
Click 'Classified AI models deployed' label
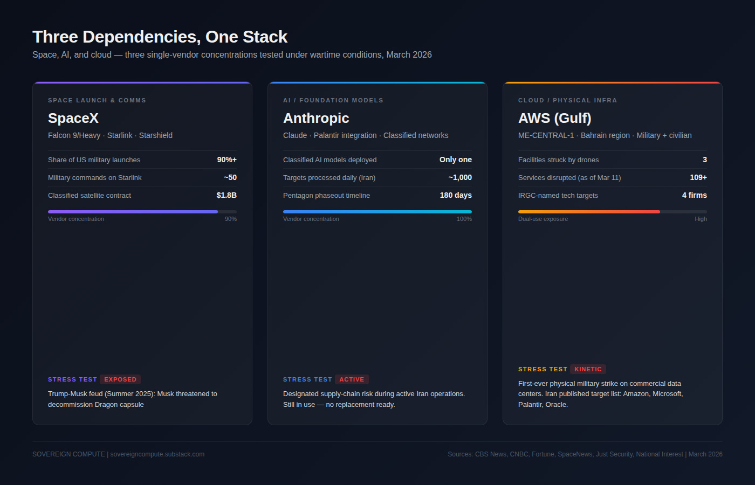(x=330, y=160)
